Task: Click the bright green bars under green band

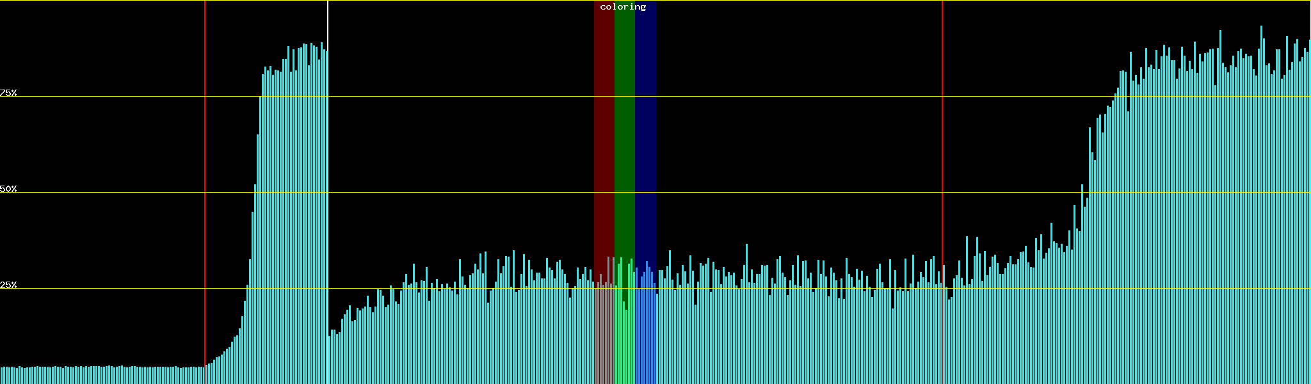Action: (624, 339)
